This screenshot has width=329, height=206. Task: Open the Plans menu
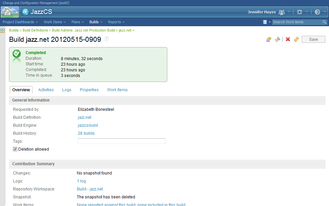coord(78,22)
